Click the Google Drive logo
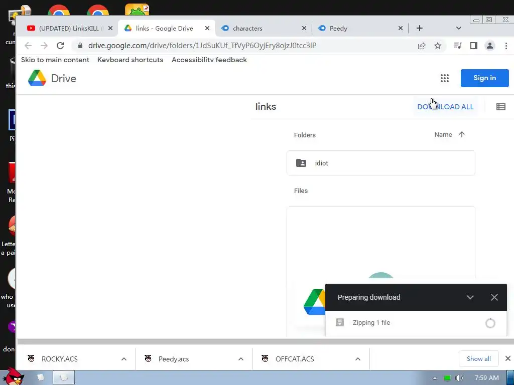514x385 pixels. (52, 78)
